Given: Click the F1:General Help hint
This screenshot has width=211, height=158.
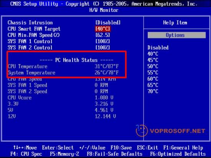Looking at the screenshot, I should [183, 148].
